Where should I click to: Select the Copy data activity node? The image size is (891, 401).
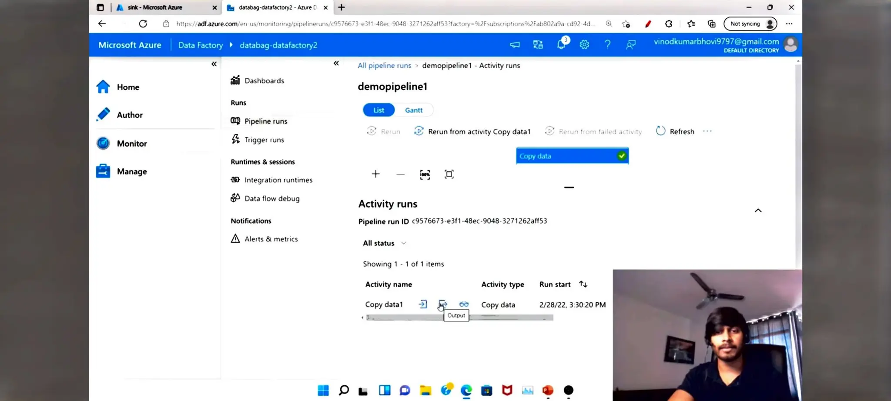[572, 156]
